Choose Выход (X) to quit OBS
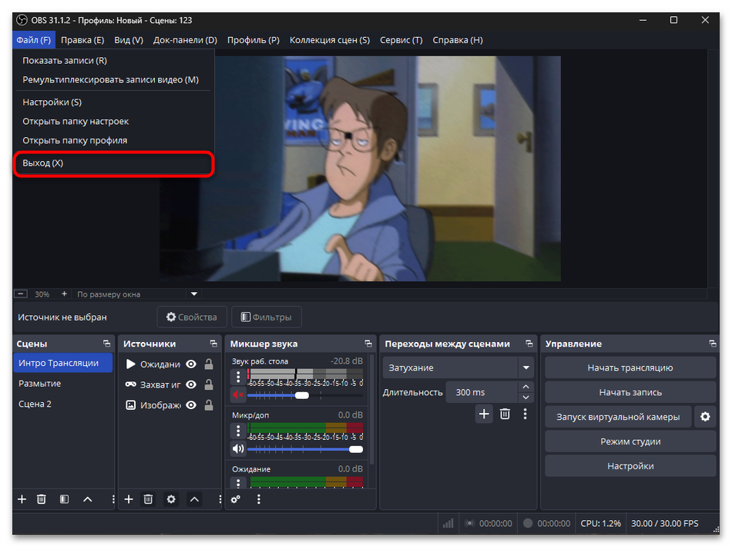This screenshot has width=732, height=547. pyautogui.click(x=113, y=163)
